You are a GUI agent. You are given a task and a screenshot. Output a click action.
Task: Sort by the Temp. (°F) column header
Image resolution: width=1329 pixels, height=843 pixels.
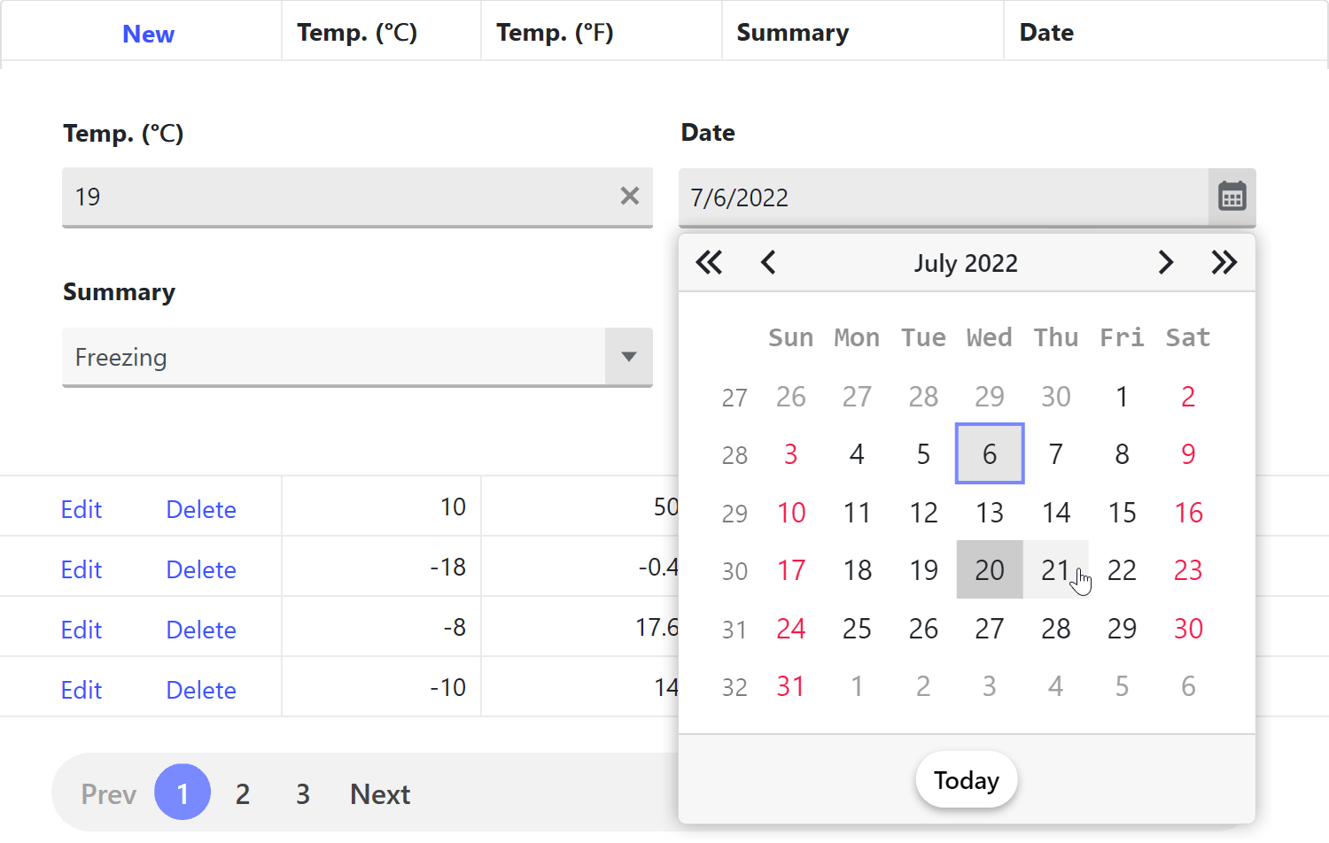point(555,33)
